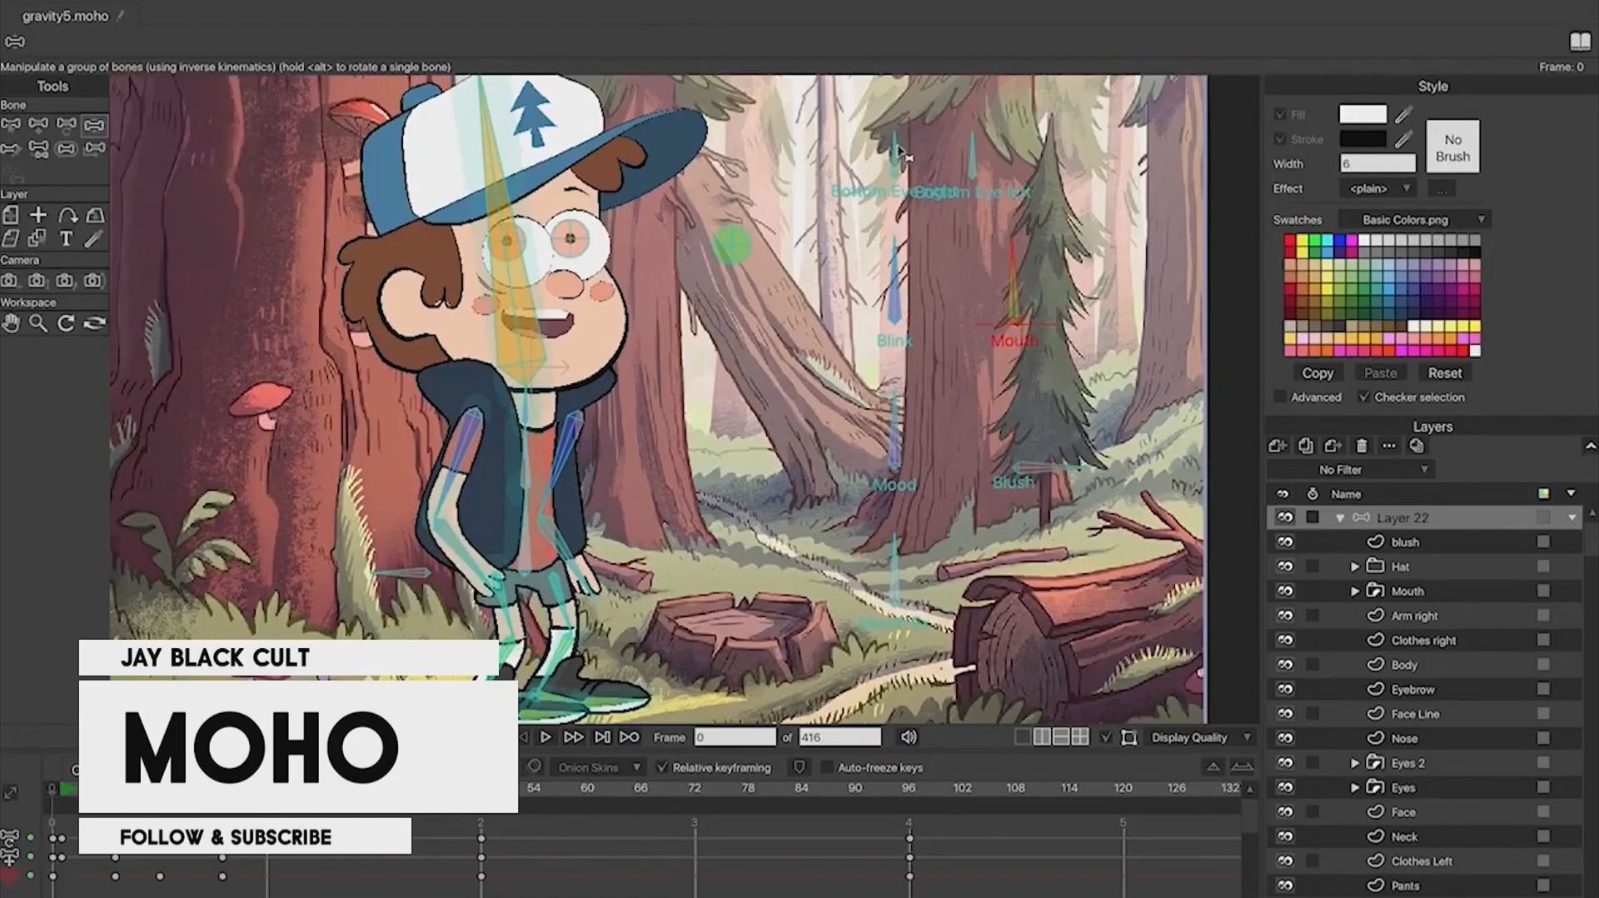Hide the blush layer
The height and width of the screenshot is (898, 1599).
(1285, 542)
